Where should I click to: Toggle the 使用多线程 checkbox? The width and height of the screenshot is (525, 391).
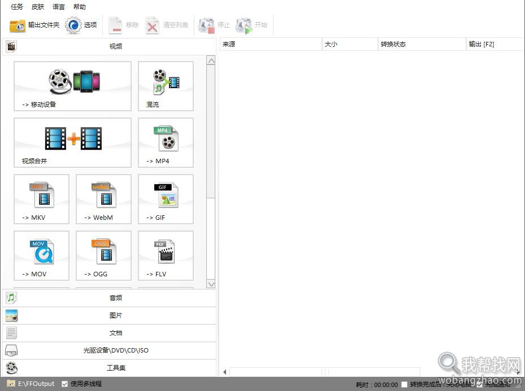64,384
